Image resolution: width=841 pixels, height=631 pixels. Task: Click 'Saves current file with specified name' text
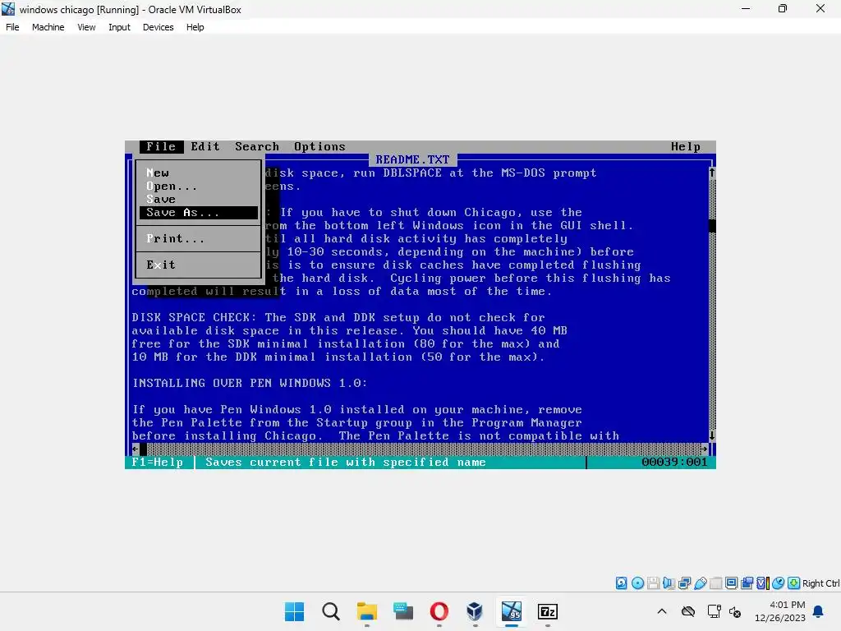(x=346, y=462)
